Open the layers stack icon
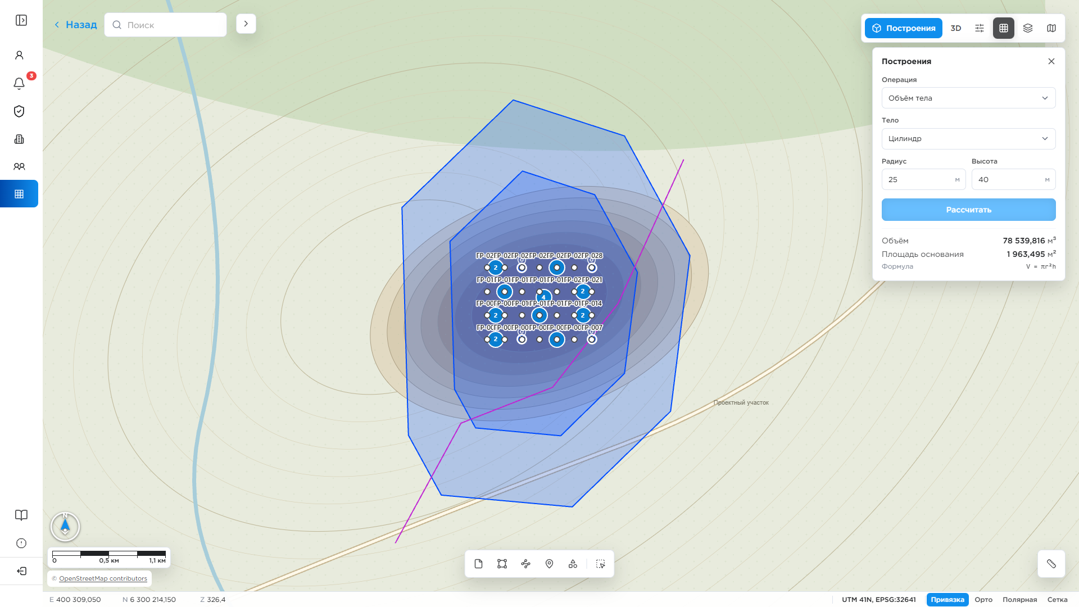1079x607 pixels. [1028, 28]
